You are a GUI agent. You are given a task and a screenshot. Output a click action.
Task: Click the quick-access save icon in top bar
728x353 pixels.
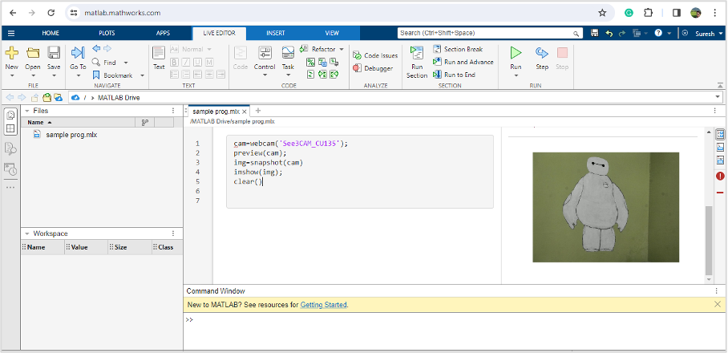click(594, 34)
